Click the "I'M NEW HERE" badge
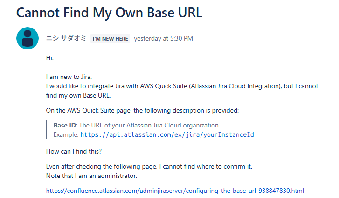The height and width of the screenshot is (198, 339). coord(110,39)
